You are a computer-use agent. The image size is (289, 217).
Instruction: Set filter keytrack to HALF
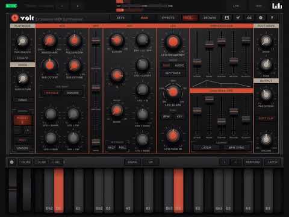point(111,147)
